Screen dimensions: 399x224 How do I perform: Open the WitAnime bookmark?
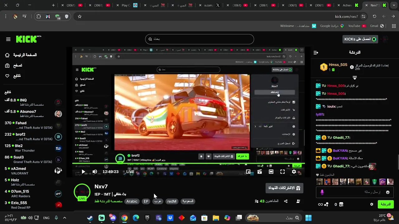298,26
